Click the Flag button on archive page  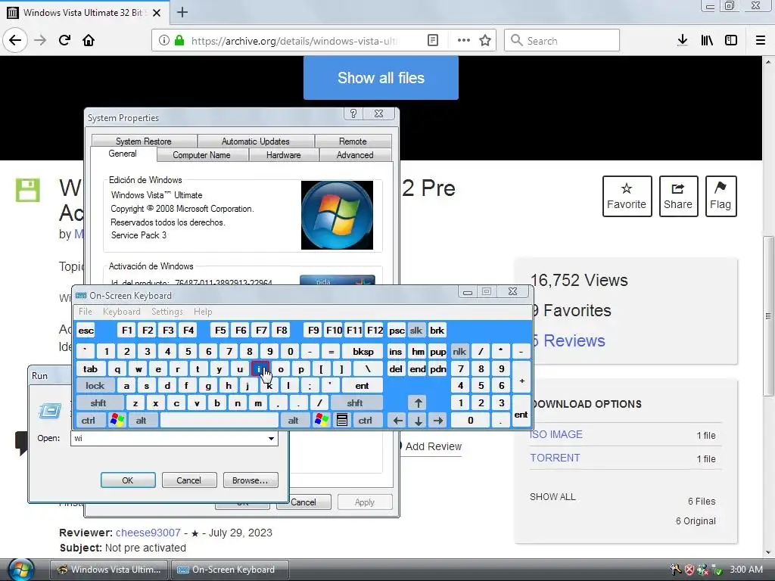coord(721,196)
